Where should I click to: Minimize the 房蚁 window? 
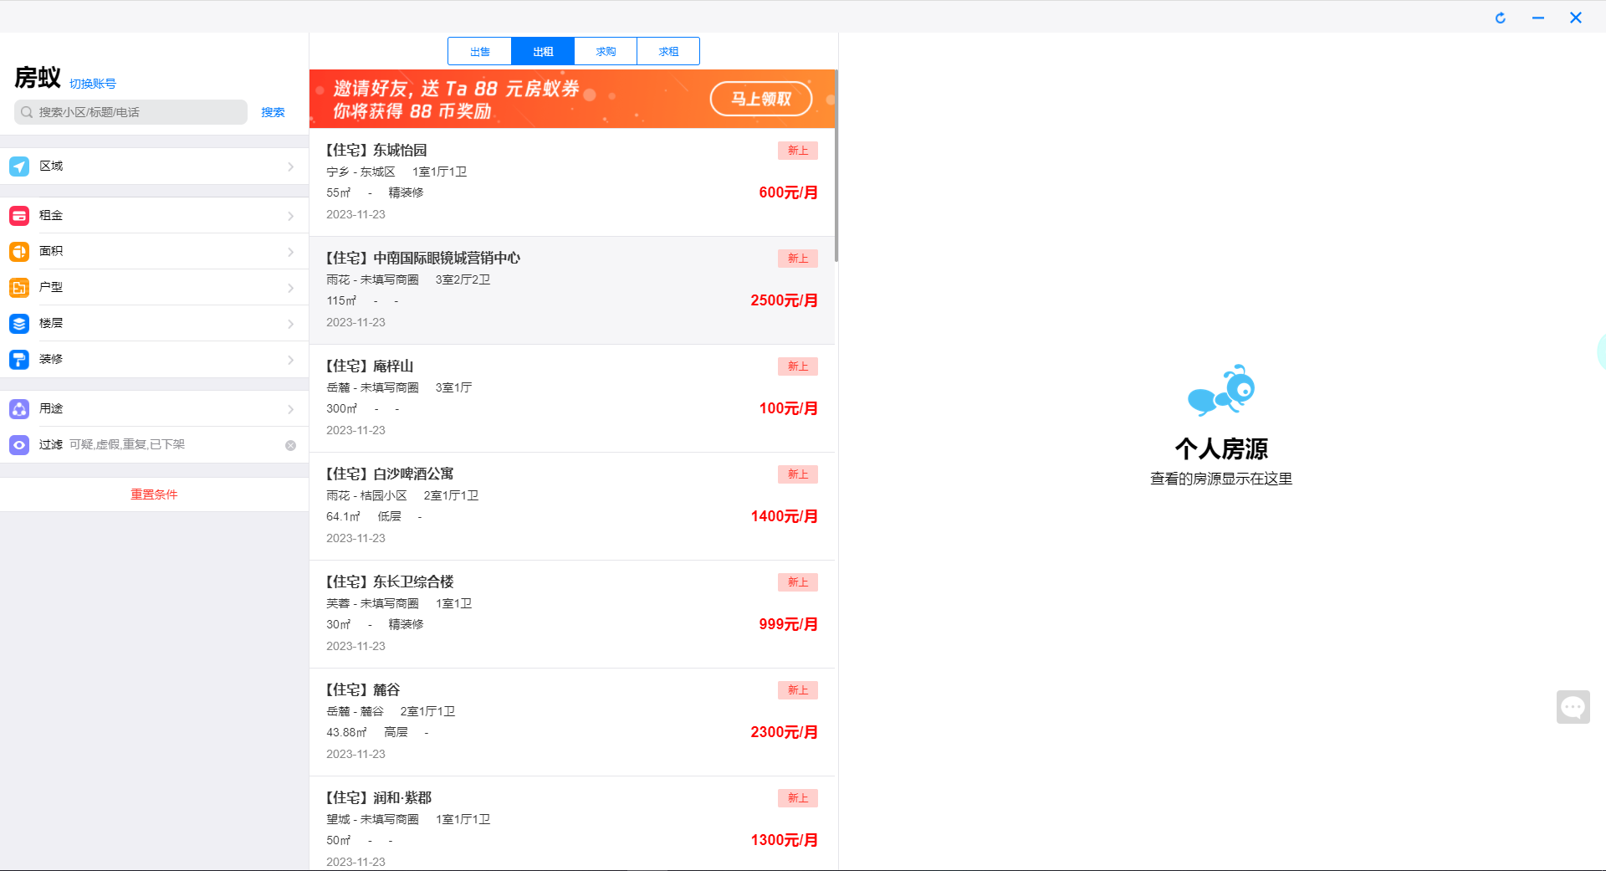pyautogui.click(x=1538, y=18)
